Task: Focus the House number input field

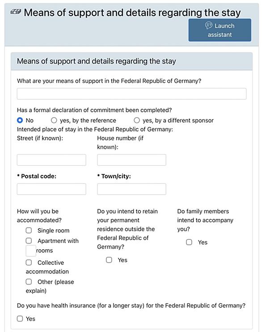Action: pos(131,160)
